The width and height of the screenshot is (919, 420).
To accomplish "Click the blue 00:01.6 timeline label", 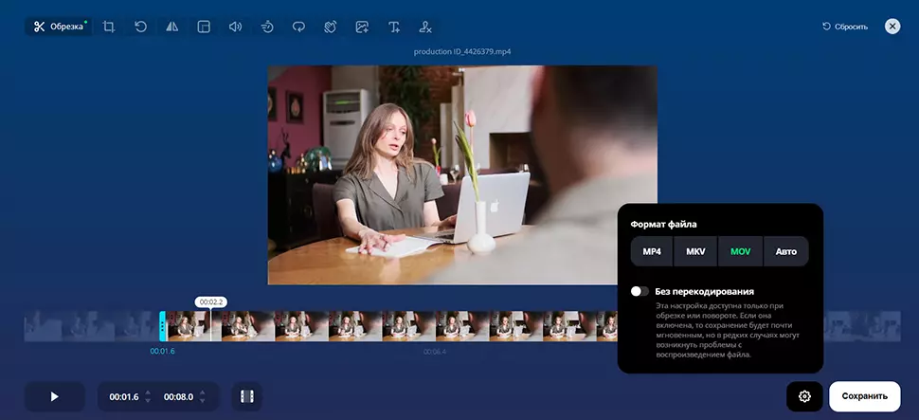I will point(162,352).
